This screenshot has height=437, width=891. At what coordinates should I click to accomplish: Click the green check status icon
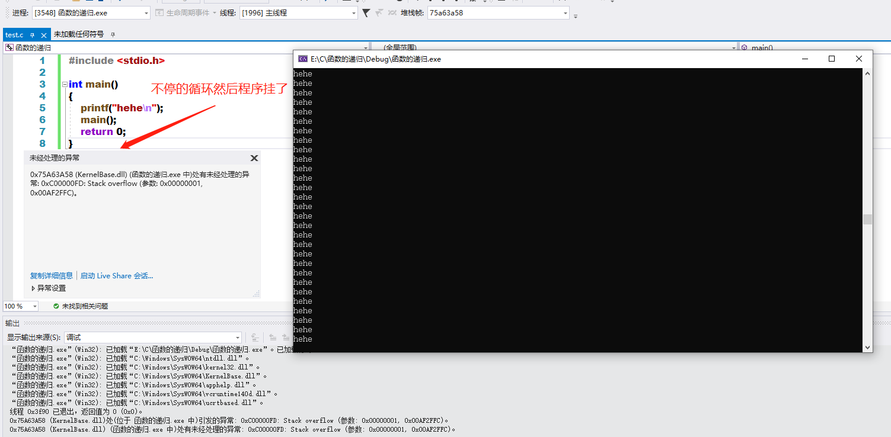[56, 306]
